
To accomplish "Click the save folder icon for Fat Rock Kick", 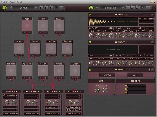I will (133, 8).
